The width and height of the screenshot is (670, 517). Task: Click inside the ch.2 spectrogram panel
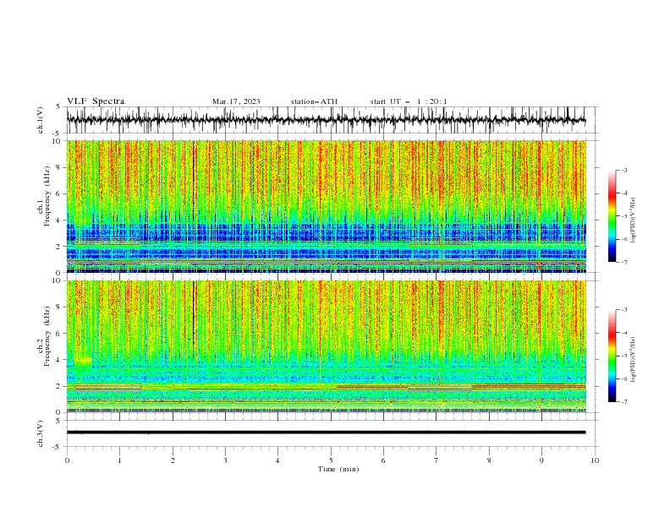(x=326, y=346)
